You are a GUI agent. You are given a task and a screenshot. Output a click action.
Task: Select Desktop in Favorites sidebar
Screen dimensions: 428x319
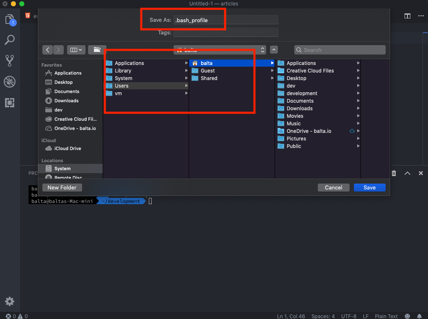click(x=70, y=82)
